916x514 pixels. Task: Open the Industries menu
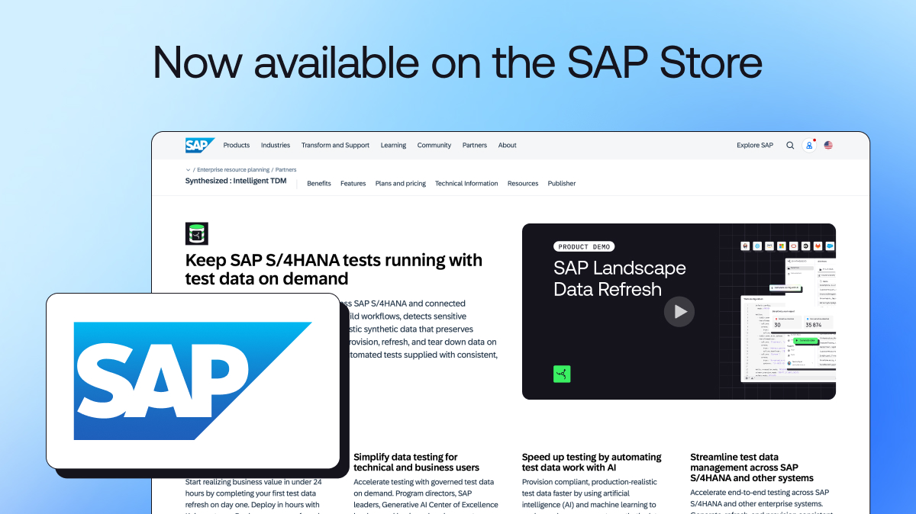pos(276,145)
